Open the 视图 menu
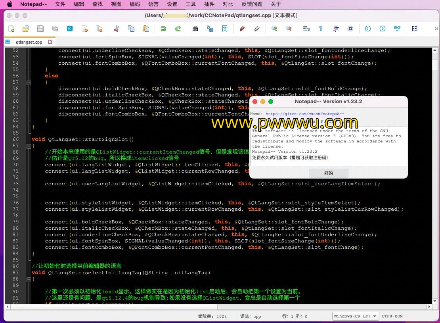 tap(116, 4)
